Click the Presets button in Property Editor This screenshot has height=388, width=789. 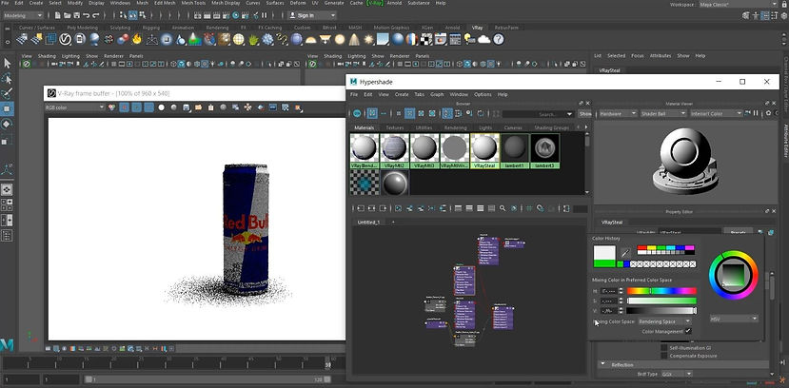[x=739, y=232]
